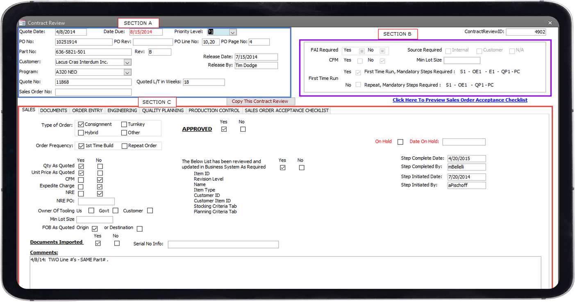This screenshot has height=302, width=575.
Task: Switch to the SALES tab
Action: (29, 110)
